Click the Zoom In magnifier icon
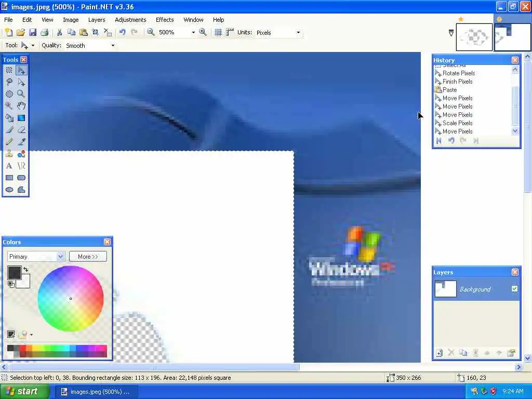Screen dimensions: 532x399 pos(203,32)
